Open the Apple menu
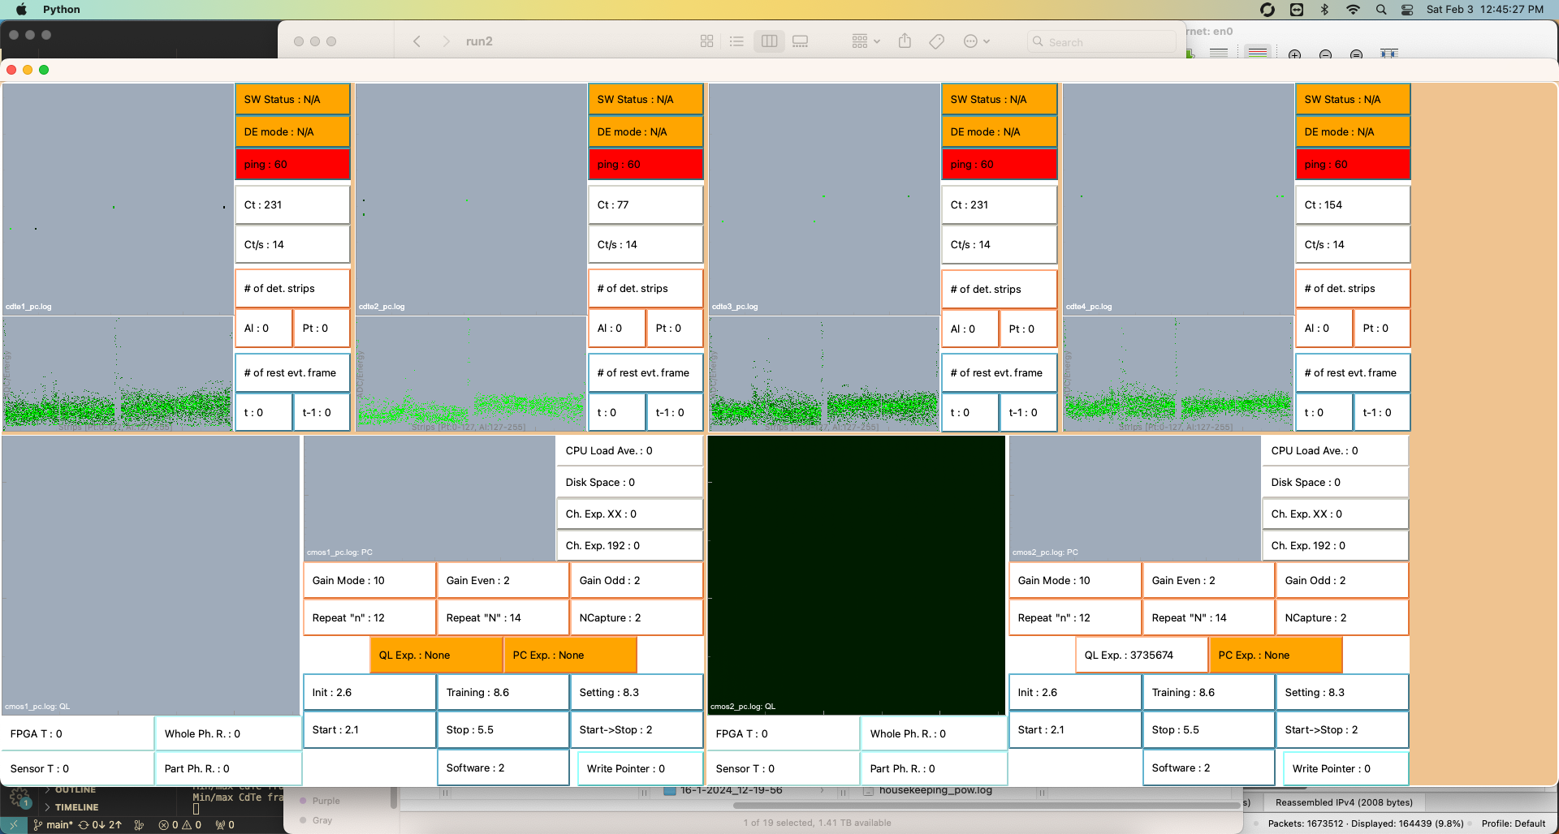 [x=22, y=10]
